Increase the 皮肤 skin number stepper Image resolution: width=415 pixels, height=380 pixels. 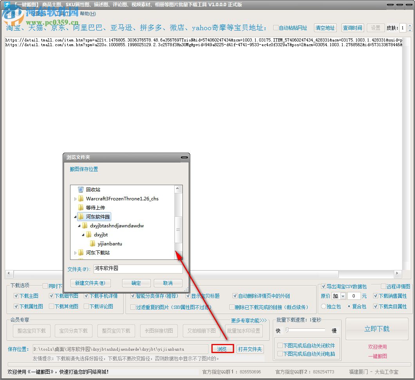(410, 26)
